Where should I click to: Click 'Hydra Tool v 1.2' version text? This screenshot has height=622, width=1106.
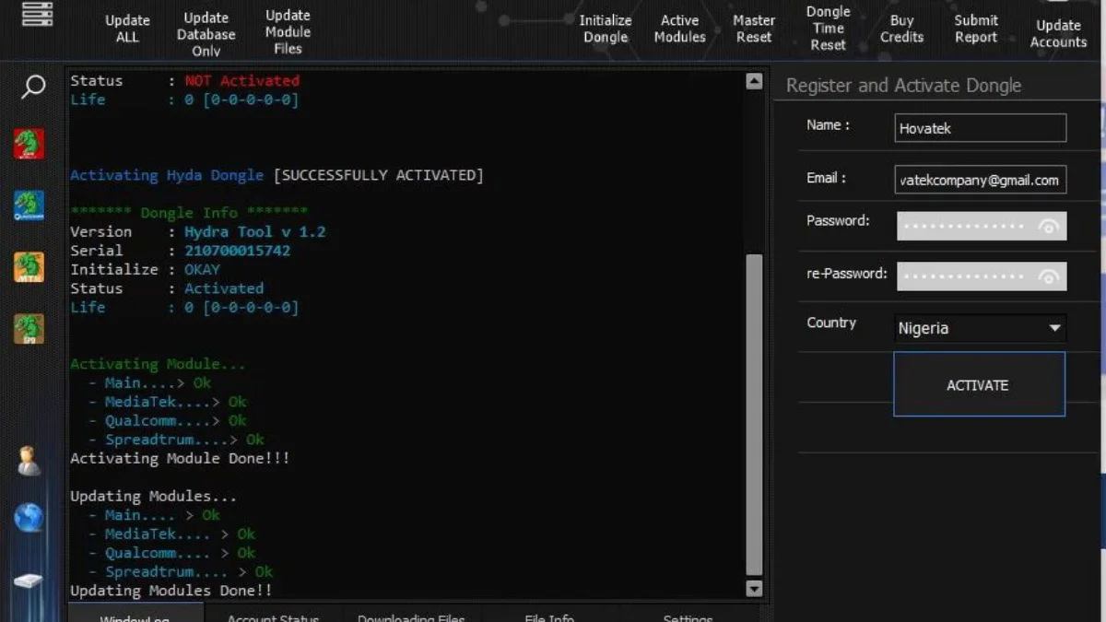point(255,231)
